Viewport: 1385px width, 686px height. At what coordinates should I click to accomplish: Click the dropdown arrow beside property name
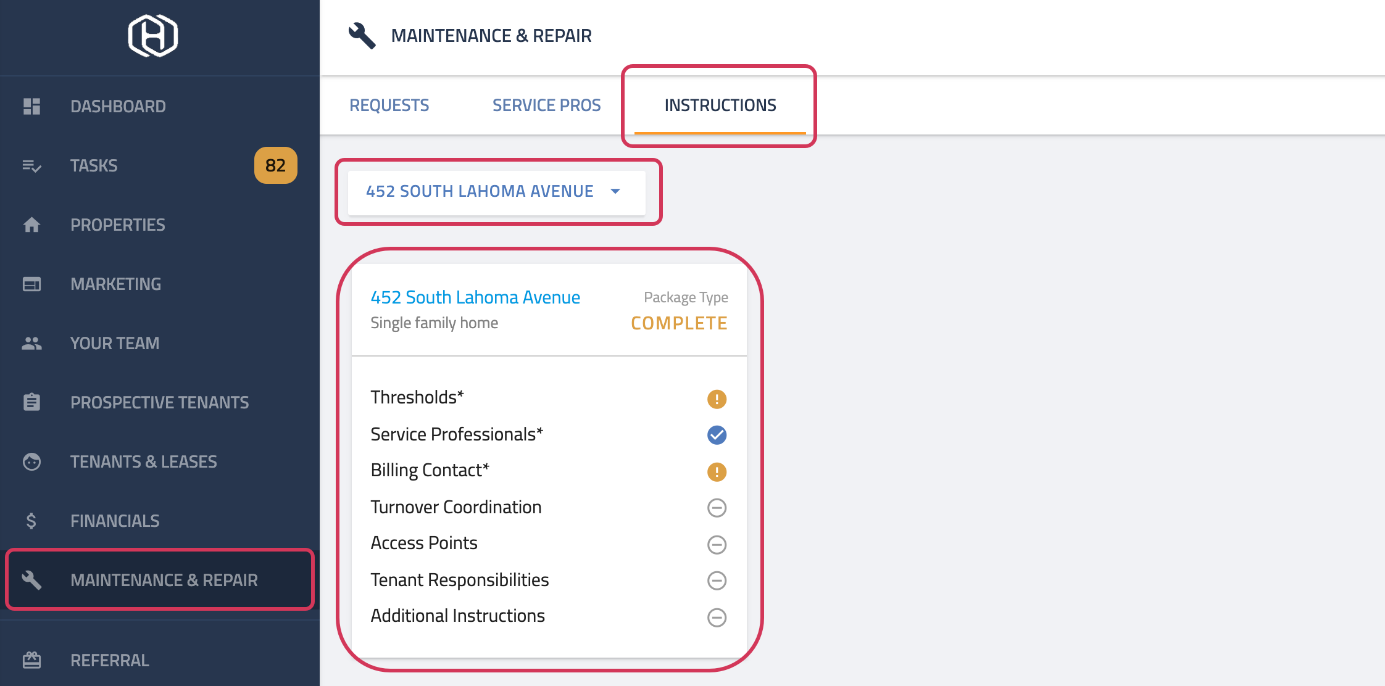click(x=615, y=191)
